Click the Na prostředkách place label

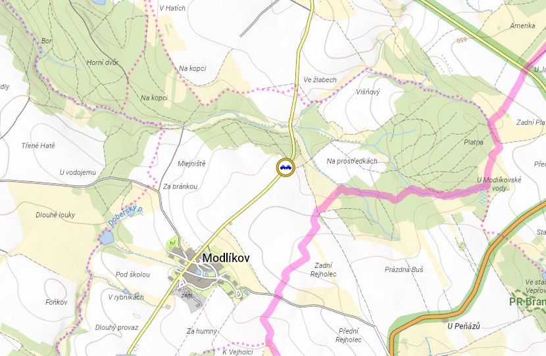352,161
